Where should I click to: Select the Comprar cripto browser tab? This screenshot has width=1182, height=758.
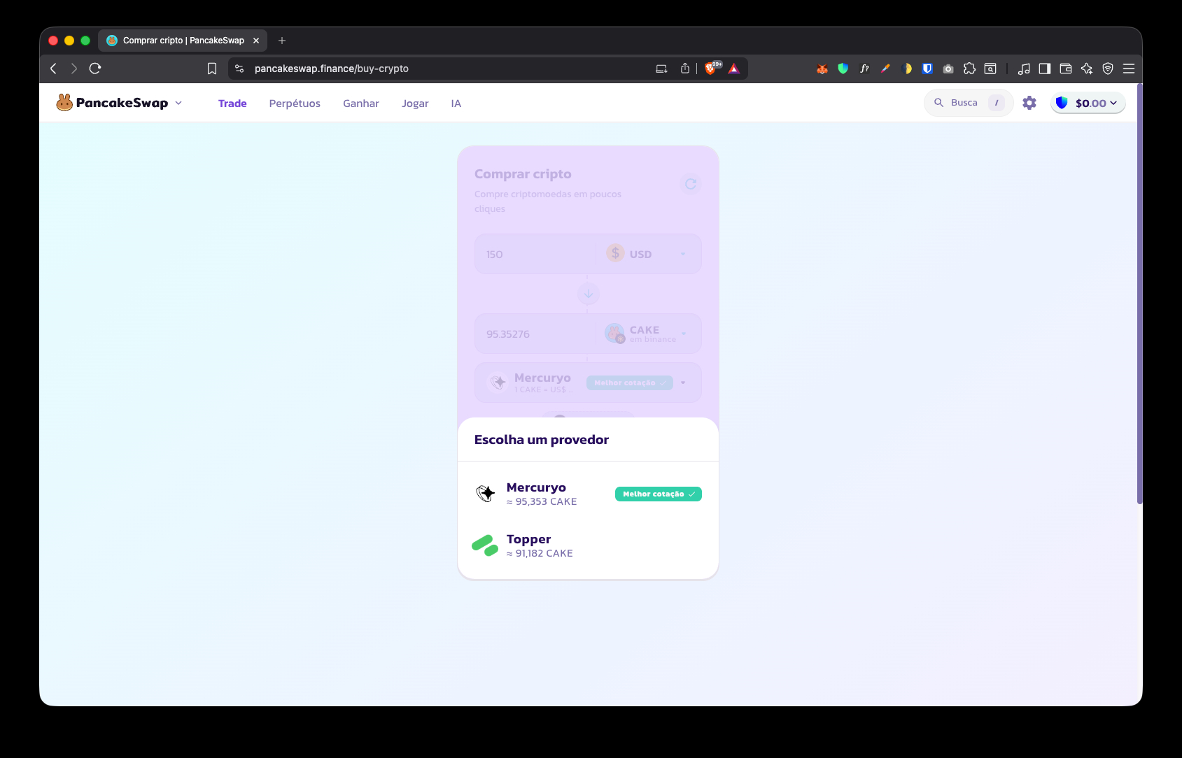point(183,41)
